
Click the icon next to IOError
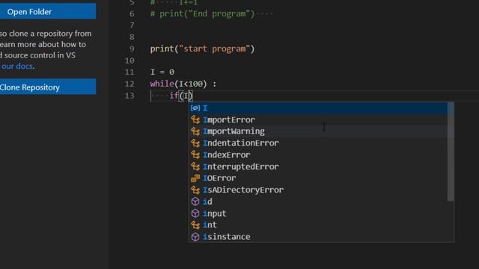point(195,178)
